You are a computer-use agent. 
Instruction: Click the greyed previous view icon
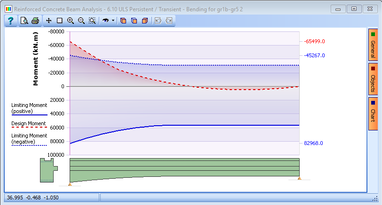coord(158,21)
